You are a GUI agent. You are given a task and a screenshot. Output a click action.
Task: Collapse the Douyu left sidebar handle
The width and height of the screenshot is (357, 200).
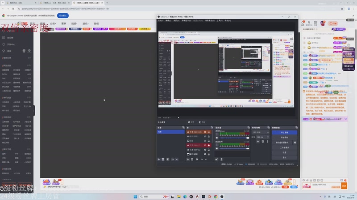click(34, 111)
